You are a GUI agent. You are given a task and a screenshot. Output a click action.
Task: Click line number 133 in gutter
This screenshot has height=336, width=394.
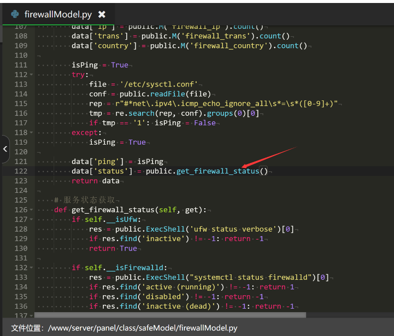pos(21,277)
